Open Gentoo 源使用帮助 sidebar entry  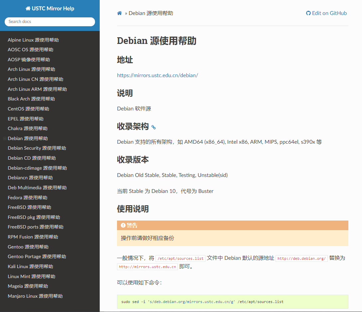tap(28, 247)
